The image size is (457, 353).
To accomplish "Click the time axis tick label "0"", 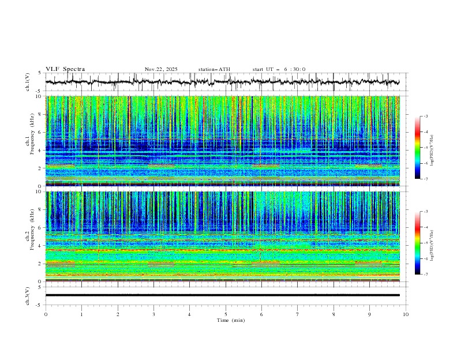I will pos(46,314).
